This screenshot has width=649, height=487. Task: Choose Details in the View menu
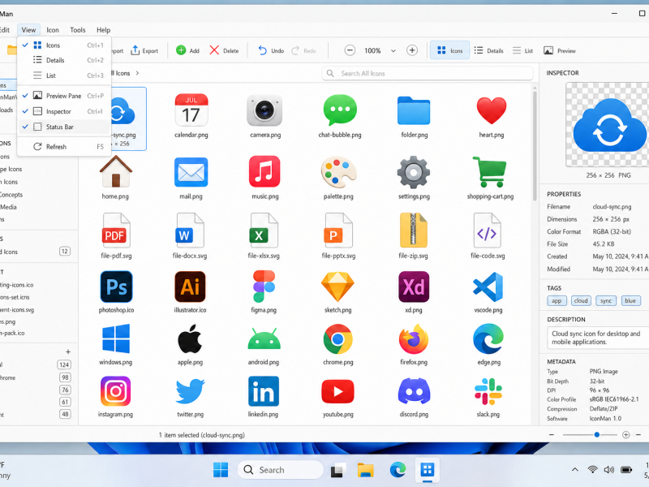[x=65, y=60]
